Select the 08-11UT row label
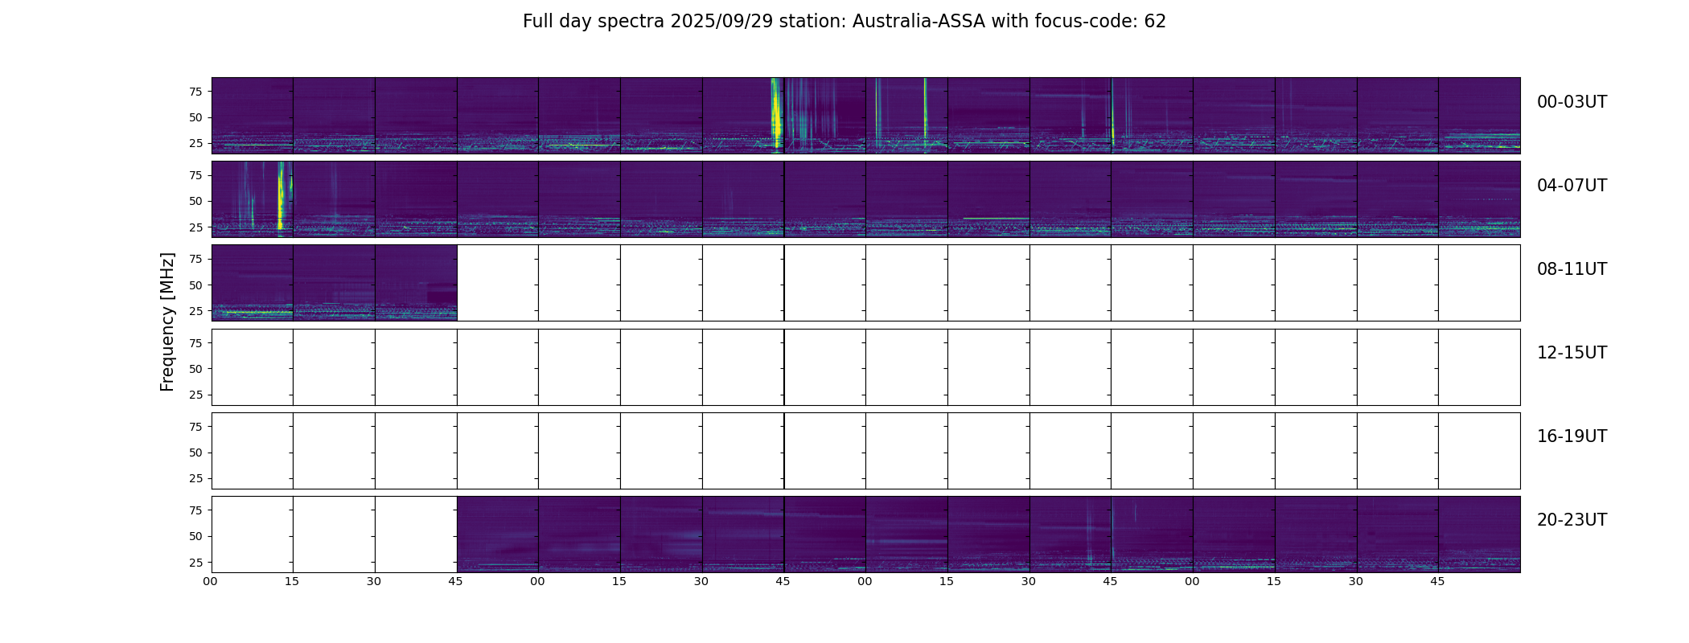1689x643 pixels. (x=1571, y=269)
